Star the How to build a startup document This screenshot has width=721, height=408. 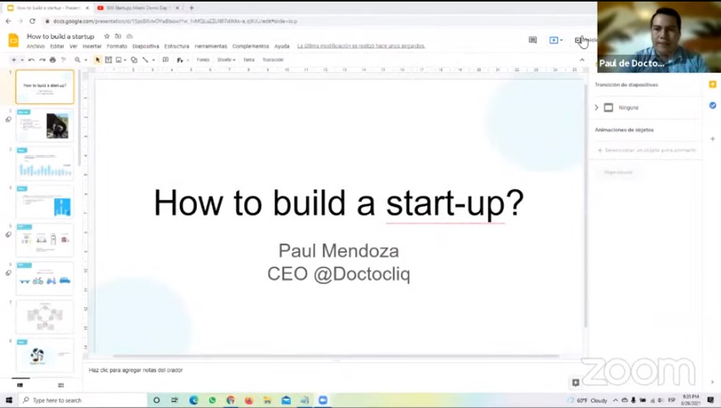pyautogui.click(x=106, y=36)
